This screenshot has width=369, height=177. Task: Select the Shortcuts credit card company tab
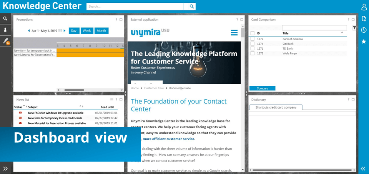(x=276, y=107)
